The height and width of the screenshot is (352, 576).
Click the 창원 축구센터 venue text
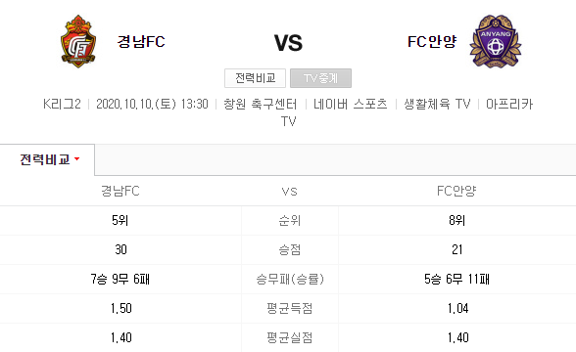pos(261,104)
